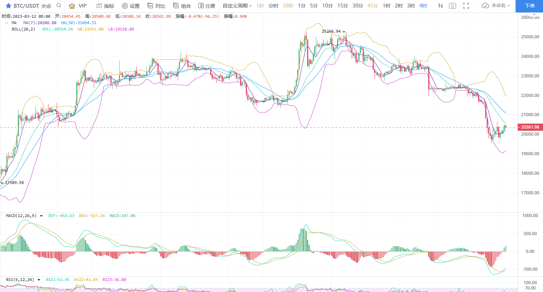
Task: Click the LB:19158.09 lower band value
Action: (121, 29)
